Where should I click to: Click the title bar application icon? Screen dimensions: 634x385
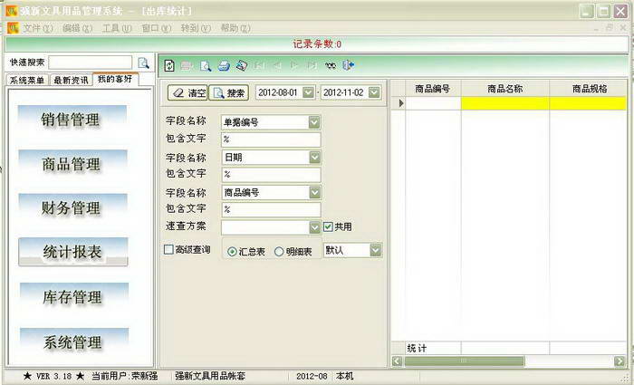tap(12, 11)
